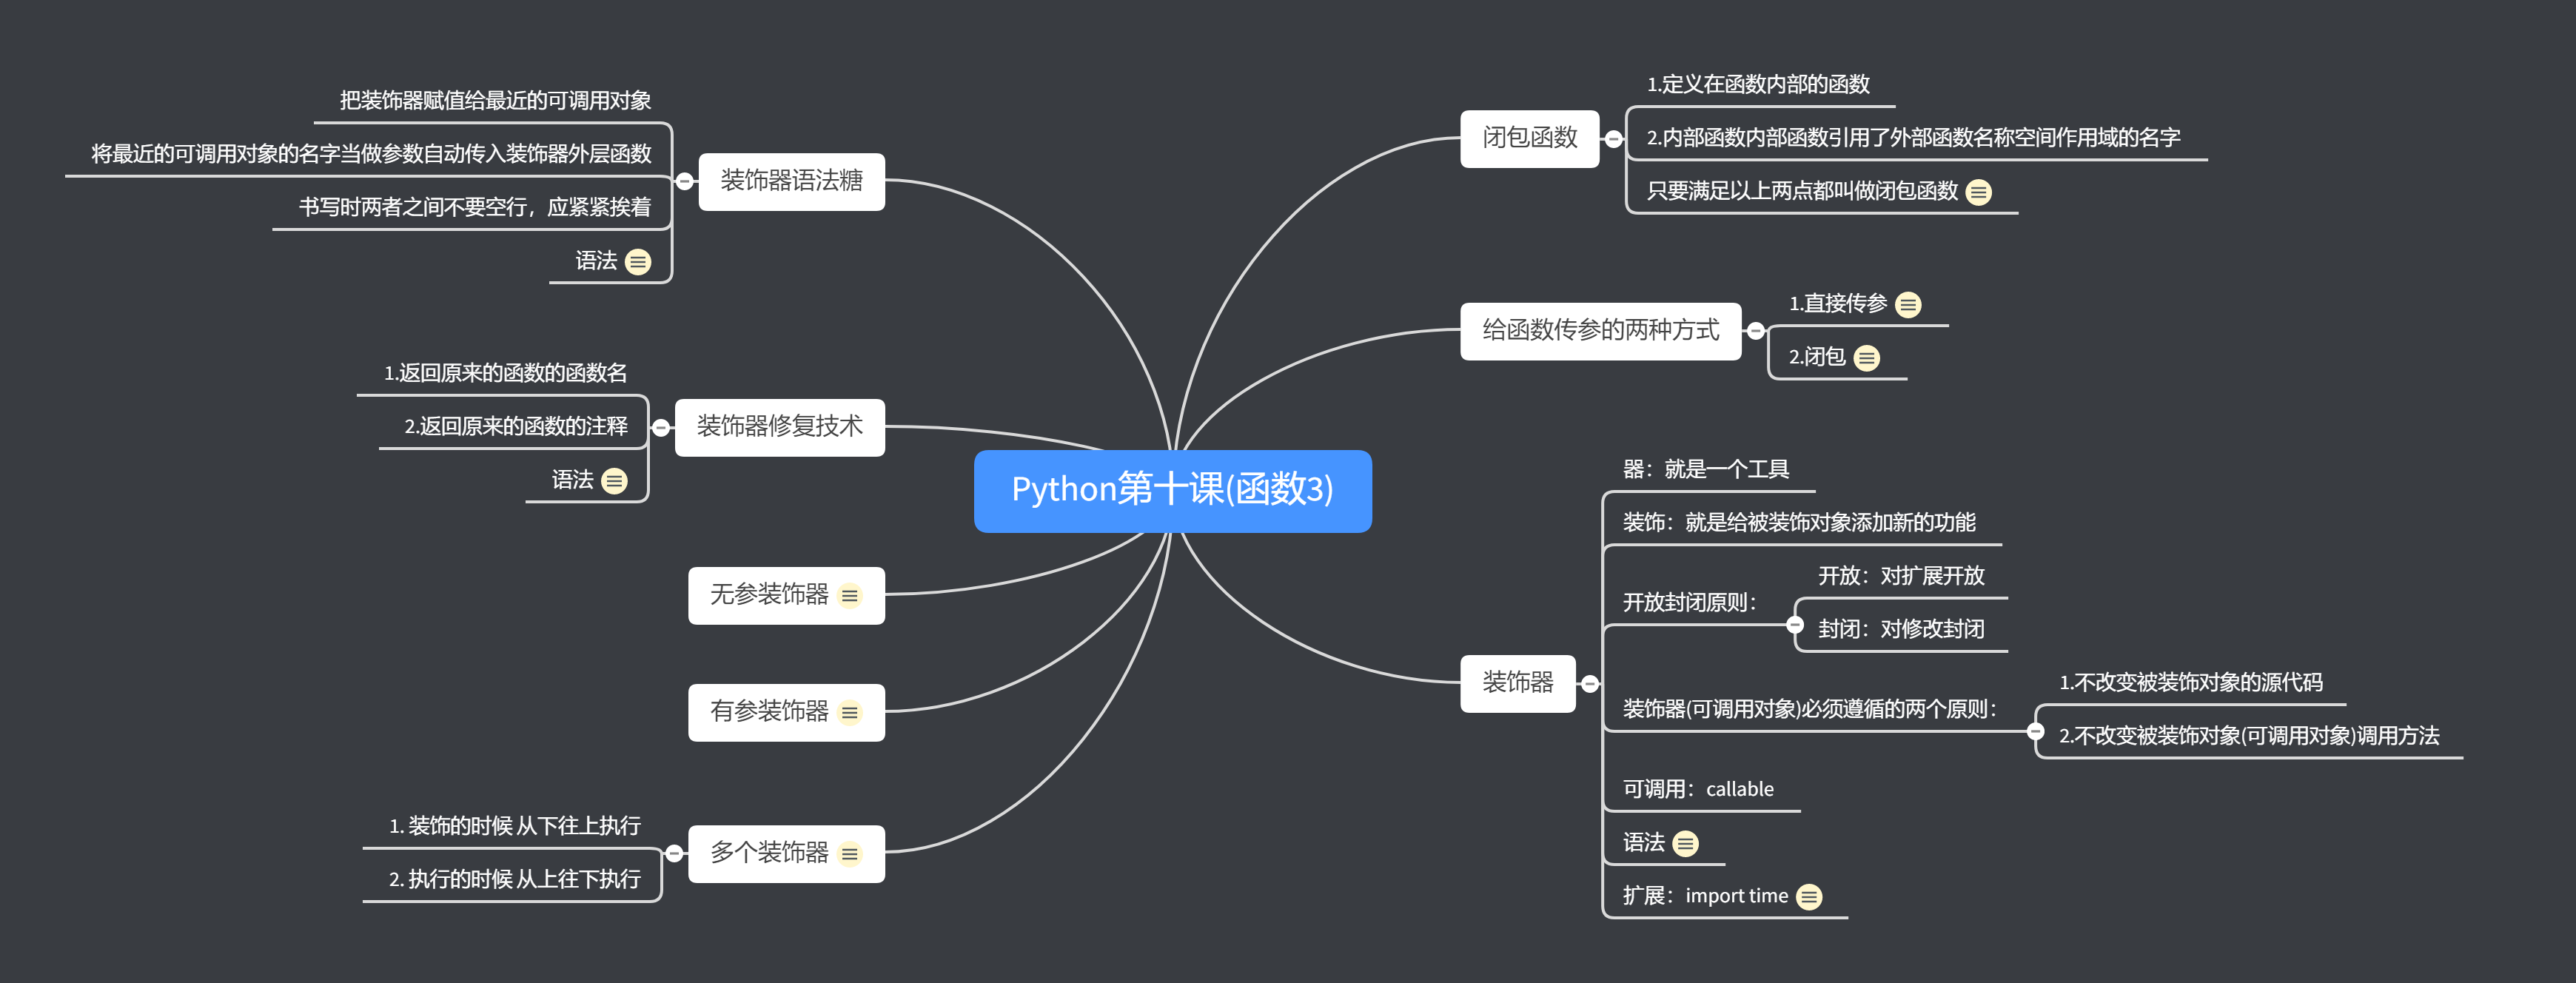Viewport: 2576px width, 983px height.
Task: Click subtopic 2.内部函数内部函数引用了外部函数名称空间作用域的名字
Action: [x=1913, y=138]
